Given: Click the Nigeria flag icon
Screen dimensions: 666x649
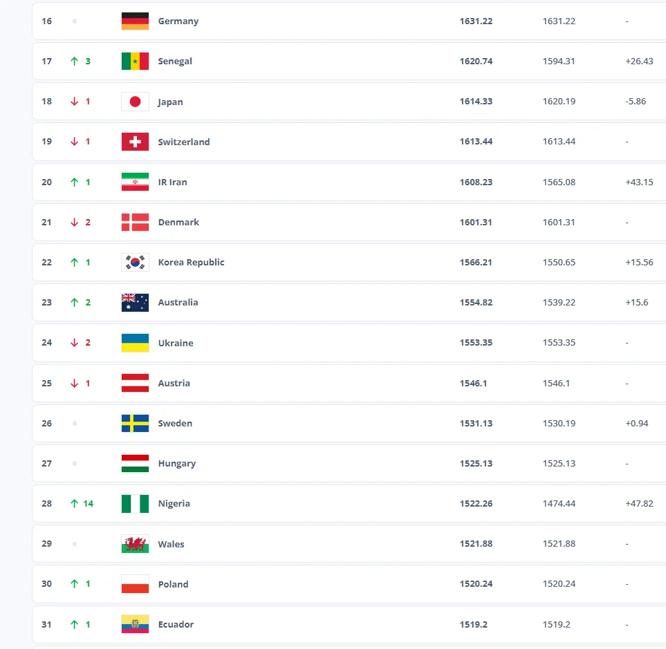Looking at the screenshot, I should pos(135,504).
